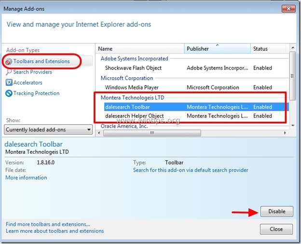Click the Search Providers magnifier icon
Image resolution: width=301 pixels, height=244 pixels.
pyautogui.click(x=9, y=72)
